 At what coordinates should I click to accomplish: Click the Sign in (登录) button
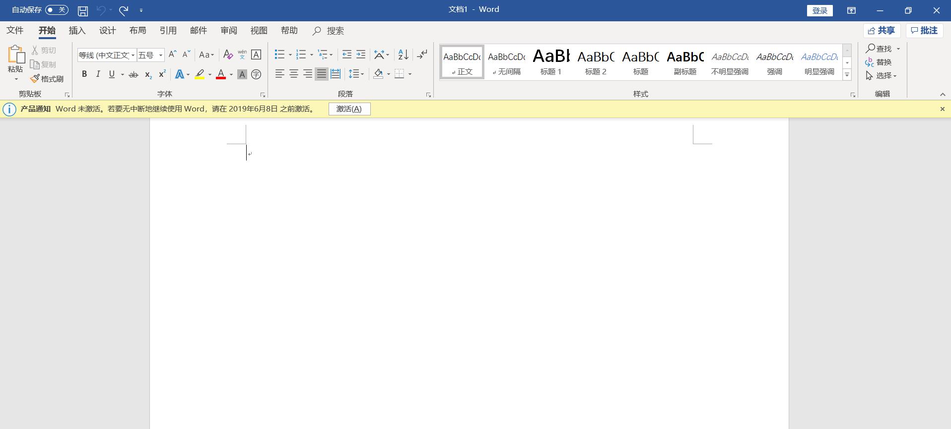pyautogui.click(x=820, y=10)
